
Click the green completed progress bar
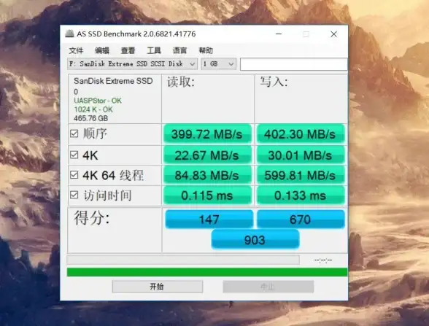pyautogui.click(x=207, y=272)
